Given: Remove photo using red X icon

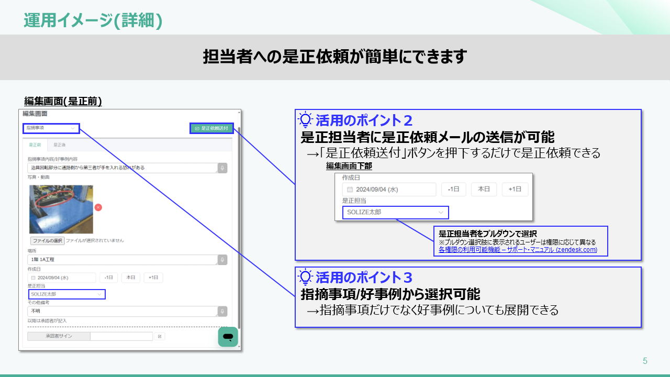Looking at the screenshot, I should tap(98, 207).
